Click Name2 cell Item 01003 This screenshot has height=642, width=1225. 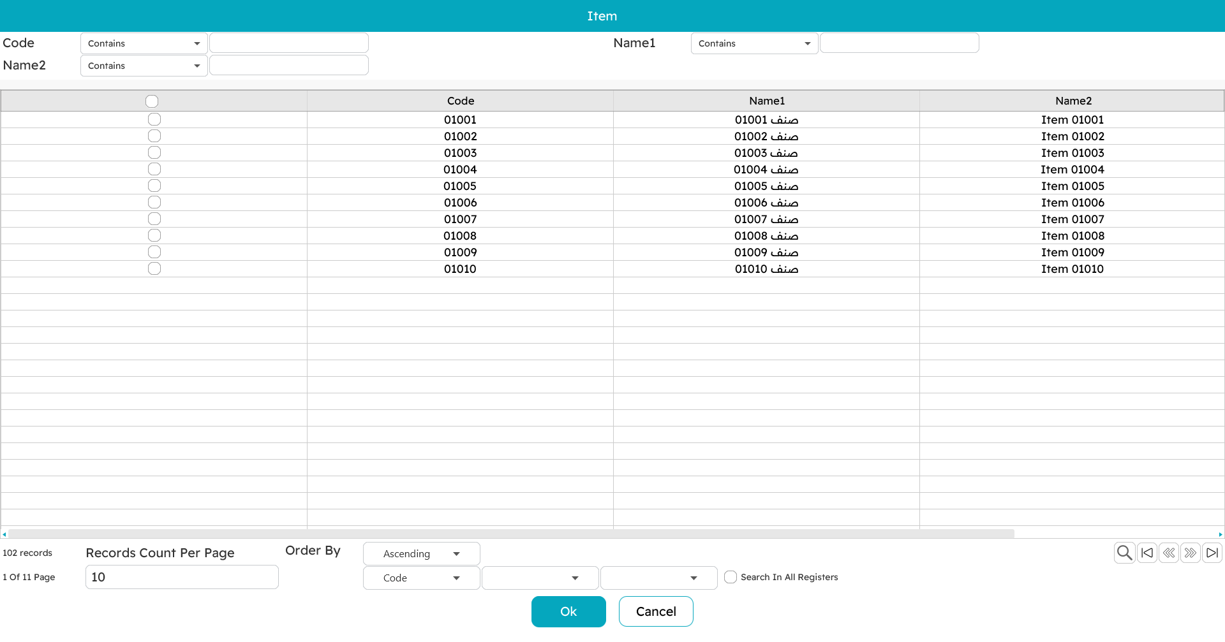tap(1073, 153)
